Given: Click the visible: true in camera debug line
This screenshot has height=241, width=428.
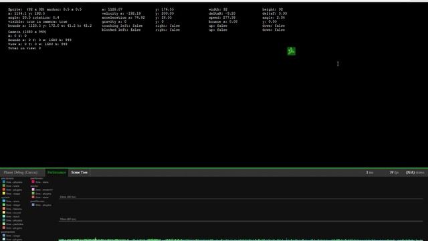Looking at the screenshot, I should click(37, 21).
